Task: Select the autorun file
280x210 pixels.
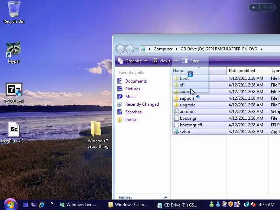Action: click(187, 112)
